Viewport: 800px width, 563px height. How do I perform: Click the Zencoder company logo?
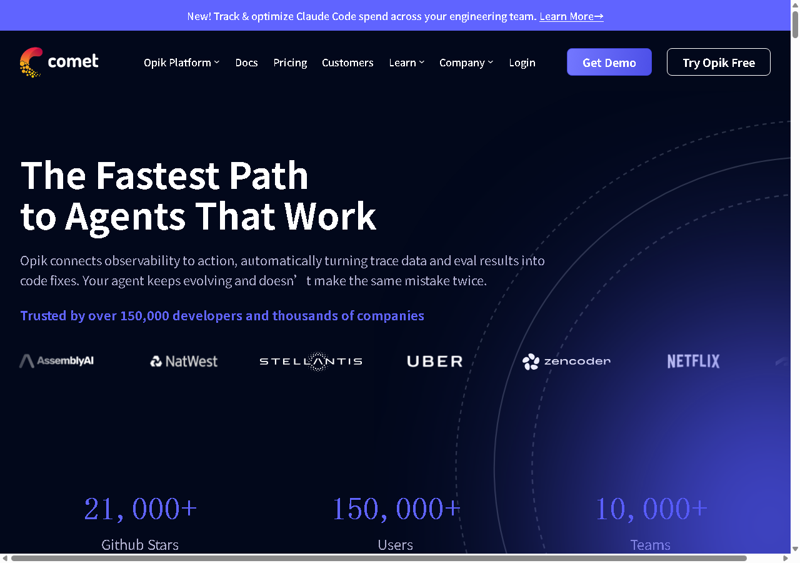[566, 361]
